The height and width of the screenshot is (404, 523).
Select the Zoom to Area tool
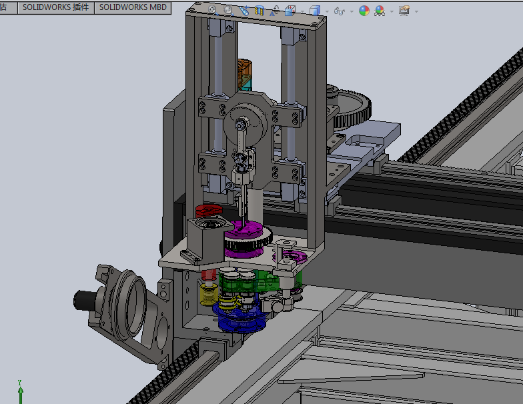(x=229, y=11)
